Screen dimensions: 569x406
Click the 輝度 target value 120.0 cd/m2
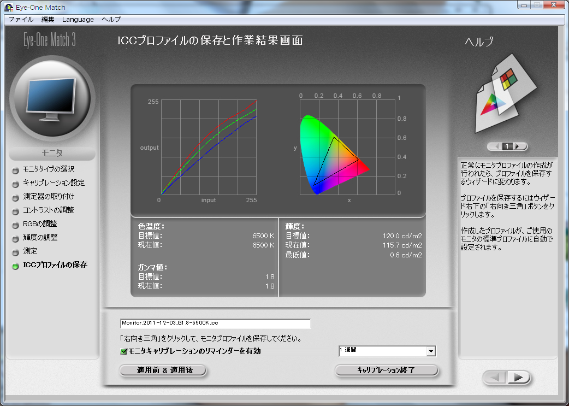tap(402, 236)
